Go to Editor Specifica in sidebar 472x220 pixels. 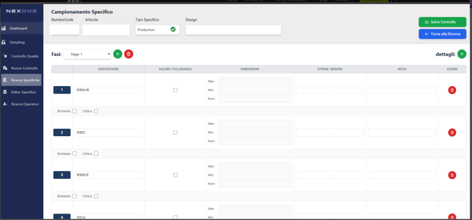click(23, 92)
